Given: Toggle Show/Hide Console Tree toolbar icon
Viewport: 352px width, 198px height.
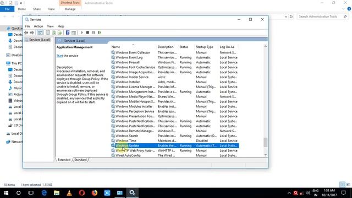Looking at the screenshot, I should 40,32.
